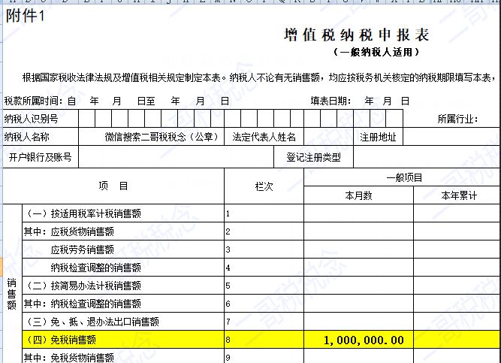
Task: Select the '注册地址' cell
Action: pyautogui.click(x=379, y=137)
